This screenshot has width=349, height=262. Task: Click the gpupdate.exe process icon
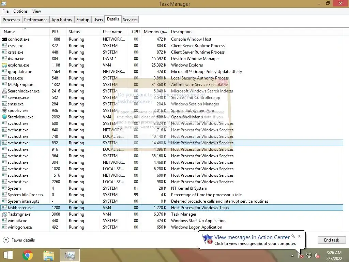pos(4,72)
